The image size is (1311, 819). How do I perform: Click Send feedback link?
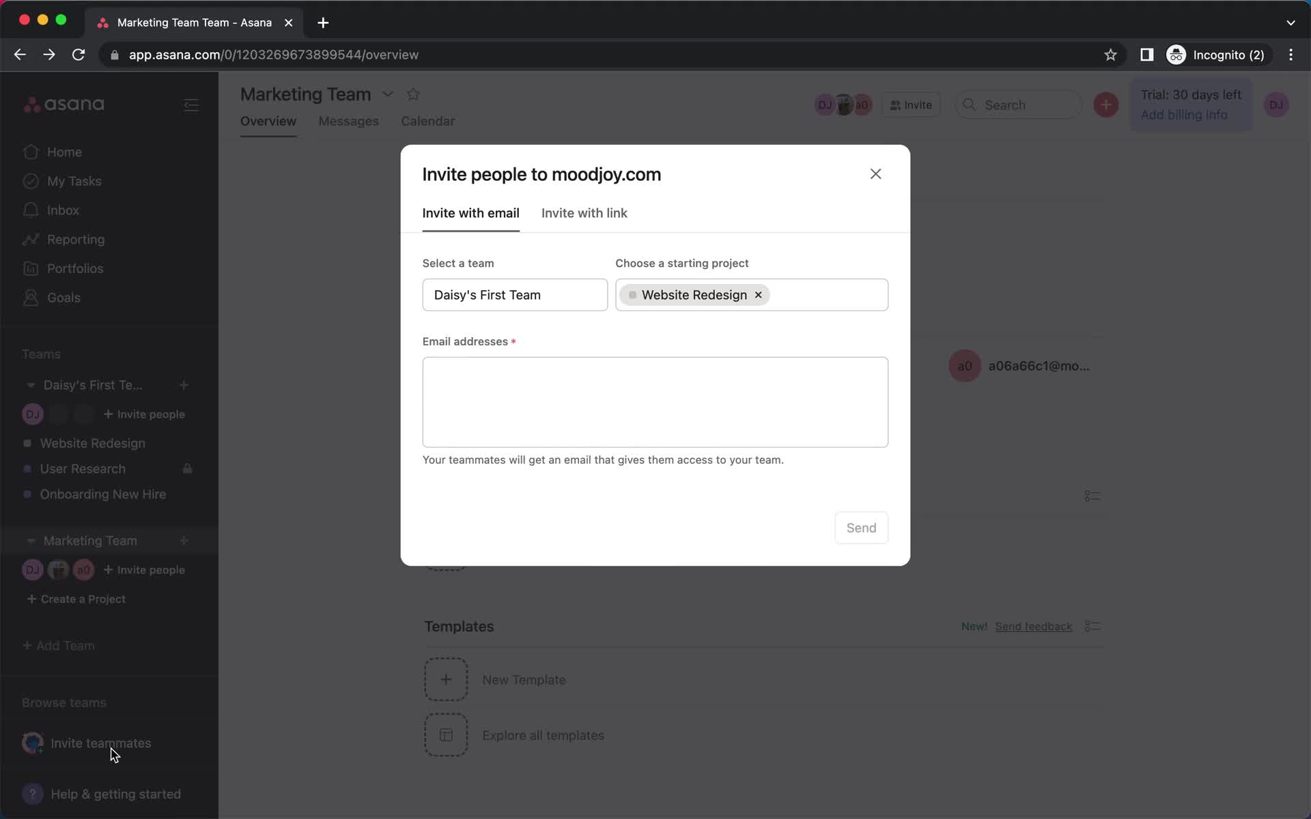click(1033, 627)
